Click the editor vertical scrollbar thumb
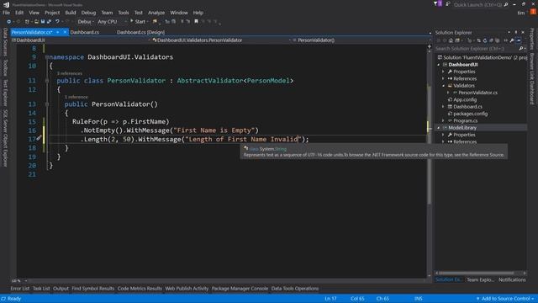This screenshot has width=538, height=303. (x=430, y=144)
